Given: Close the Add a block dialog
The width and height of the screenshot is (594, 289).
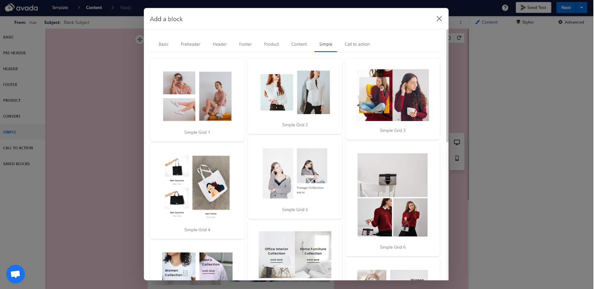Looking at the screenshot, I should pyautogui.click(x=439, y=19).
